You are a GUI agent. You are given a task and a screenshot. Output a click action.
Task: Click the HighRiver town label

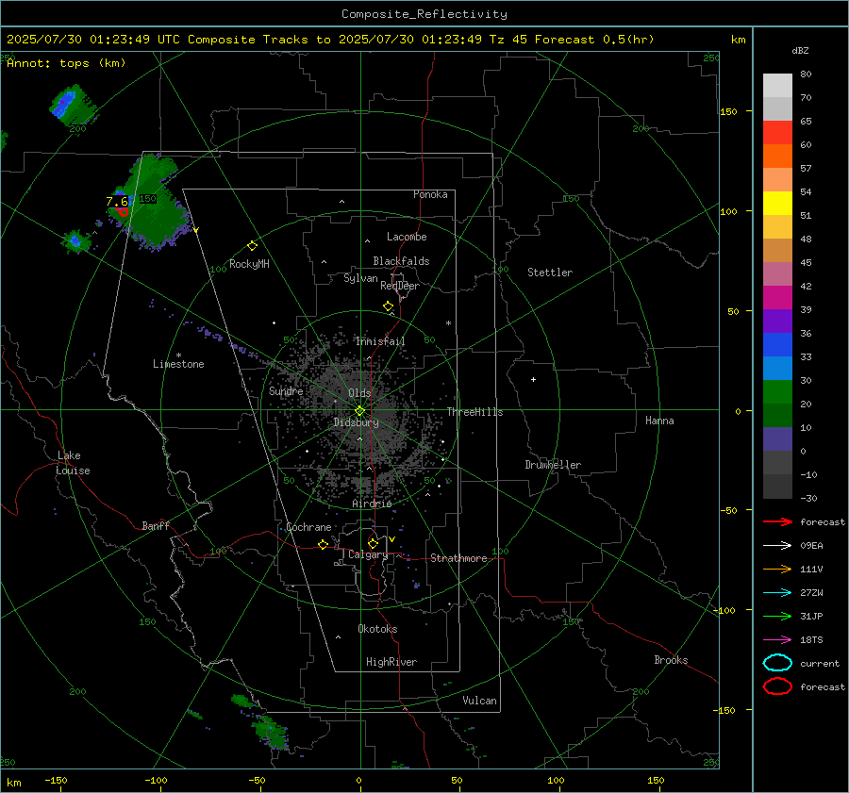pos(391,662)
